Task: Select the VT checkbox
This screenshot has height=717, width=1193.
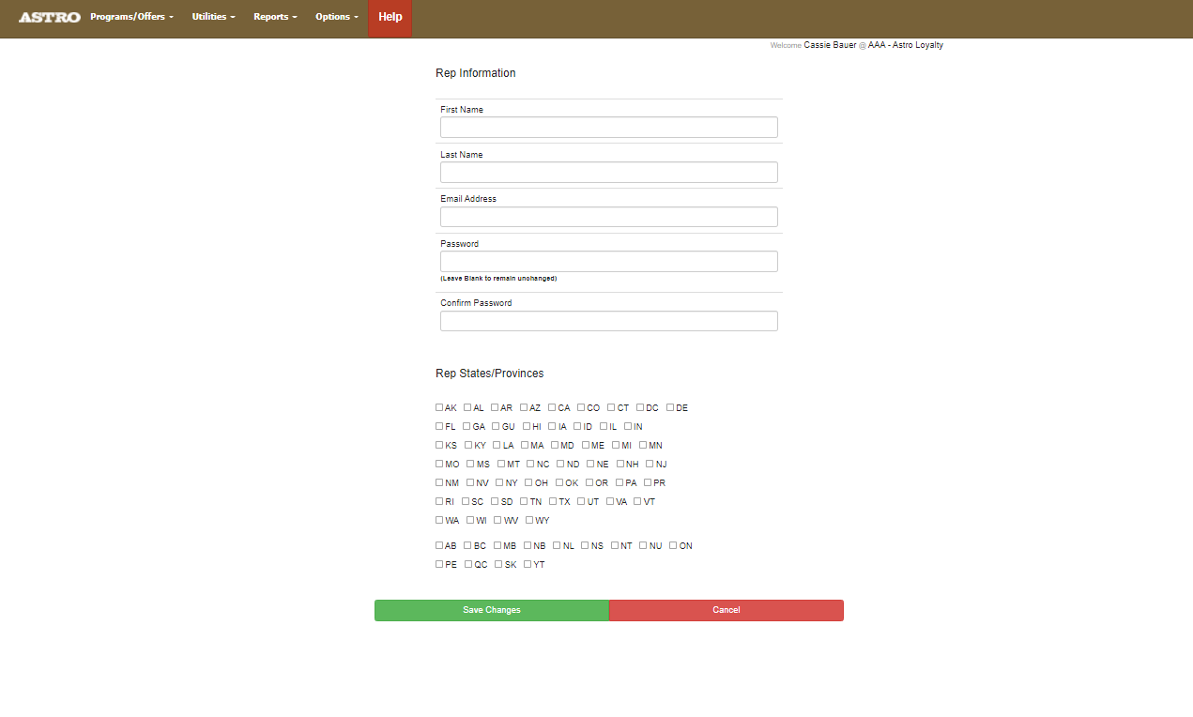Action: [x=637, y=501]
